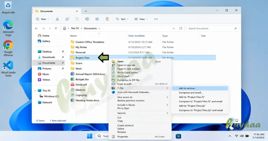Select the Guide.pdf file
Screen dimensions: 268x141
coord(81,85)
